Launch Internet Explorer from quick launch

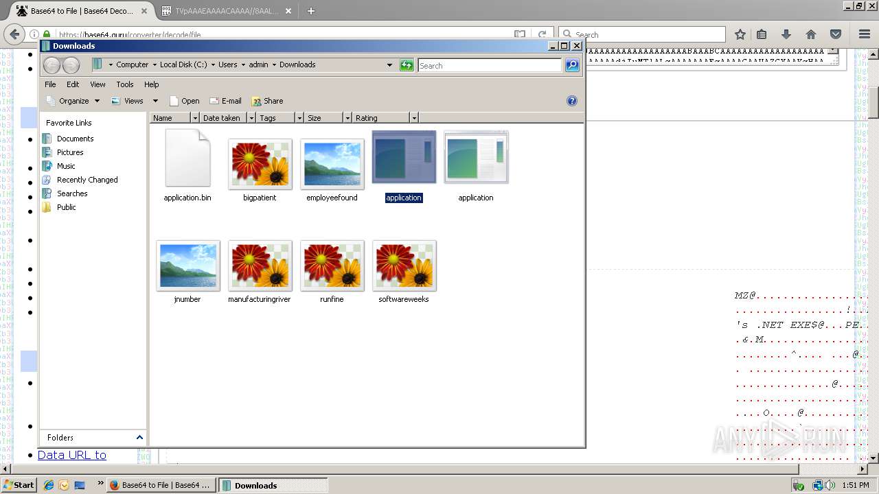coord(49,485)
